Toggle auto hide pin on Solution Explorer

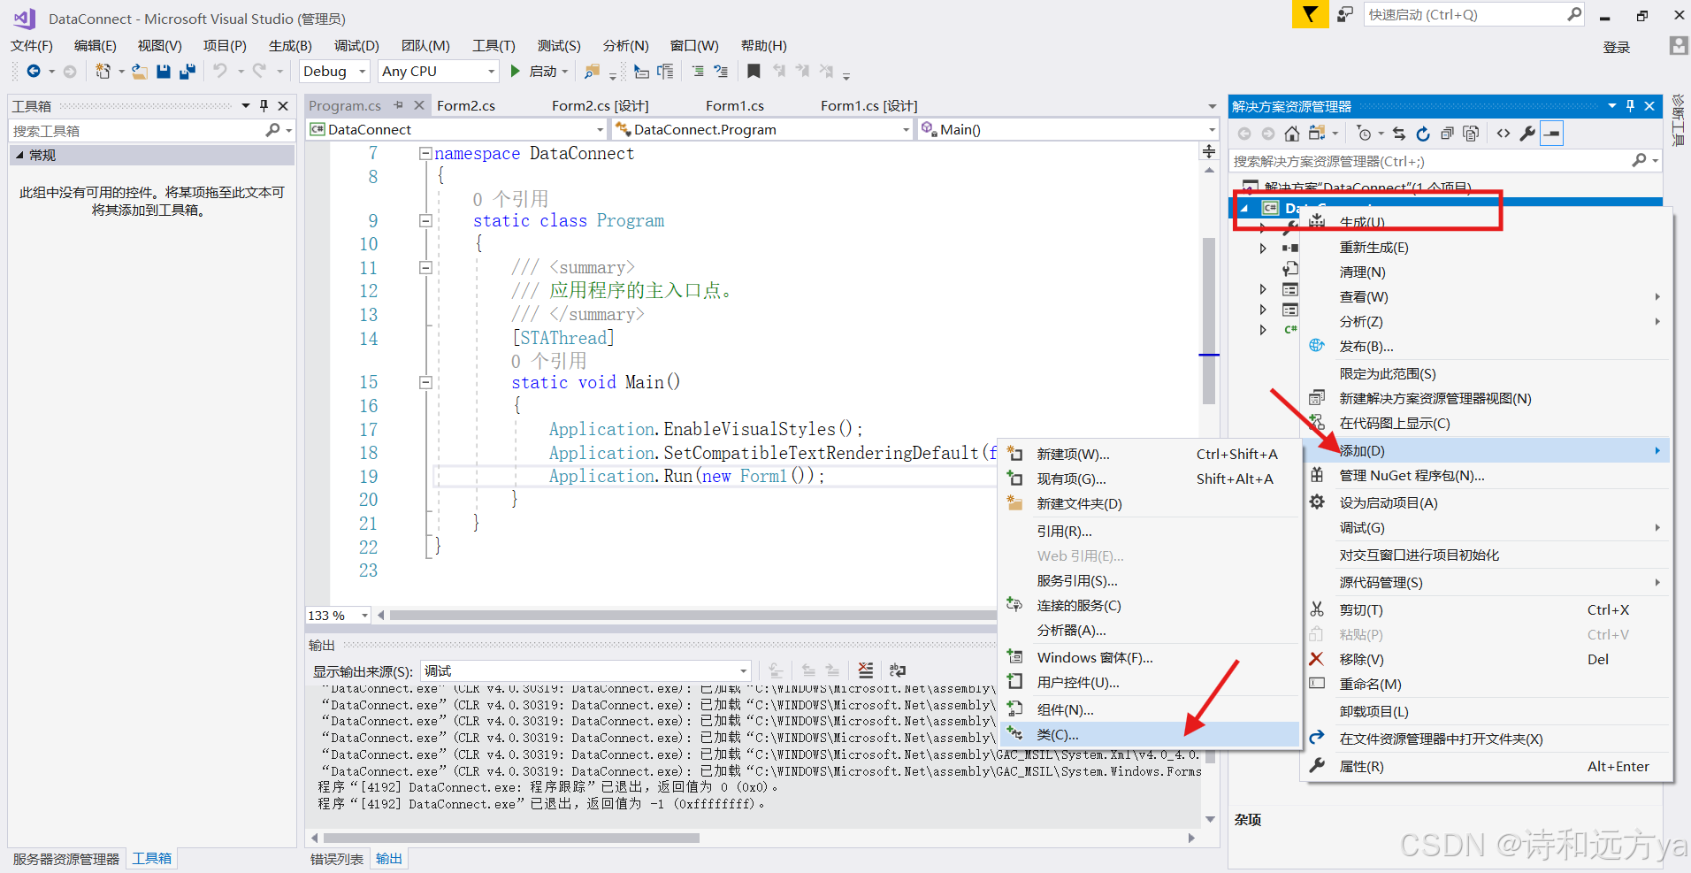tap(1630, 106)
